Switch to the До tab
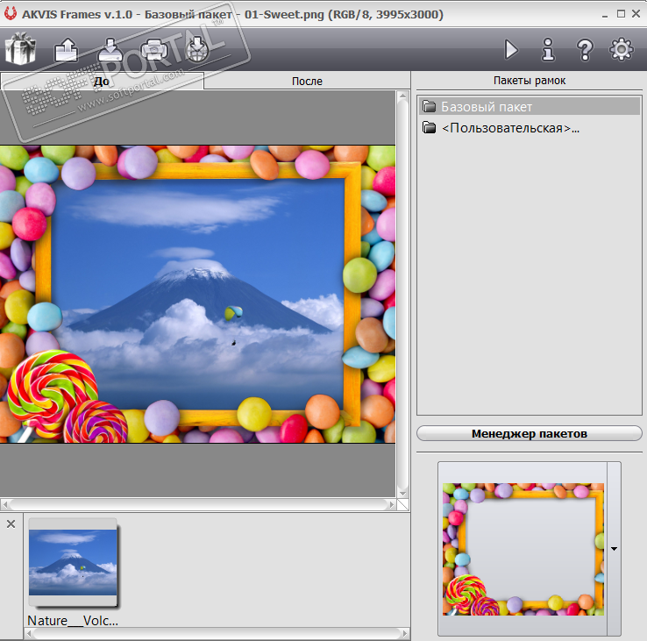This screenshot has width=647, height=641. coord(102,81)
